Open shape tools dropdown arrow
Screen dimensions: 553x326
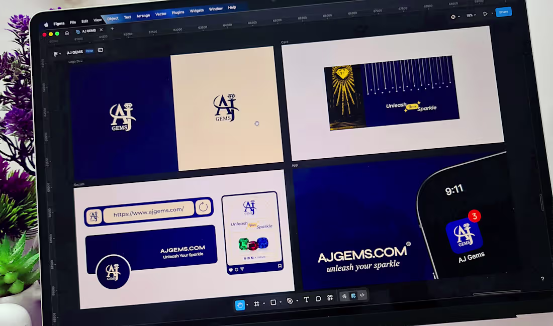281,302
